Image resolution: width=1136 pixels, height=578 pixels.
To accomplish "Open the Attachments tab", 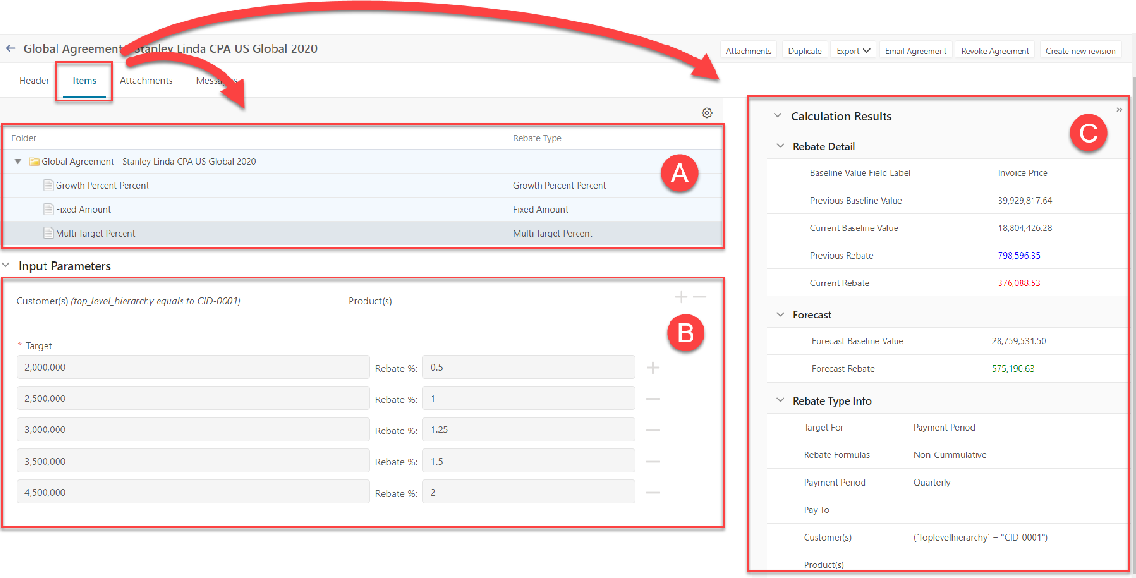I will [x=146, y=80].
